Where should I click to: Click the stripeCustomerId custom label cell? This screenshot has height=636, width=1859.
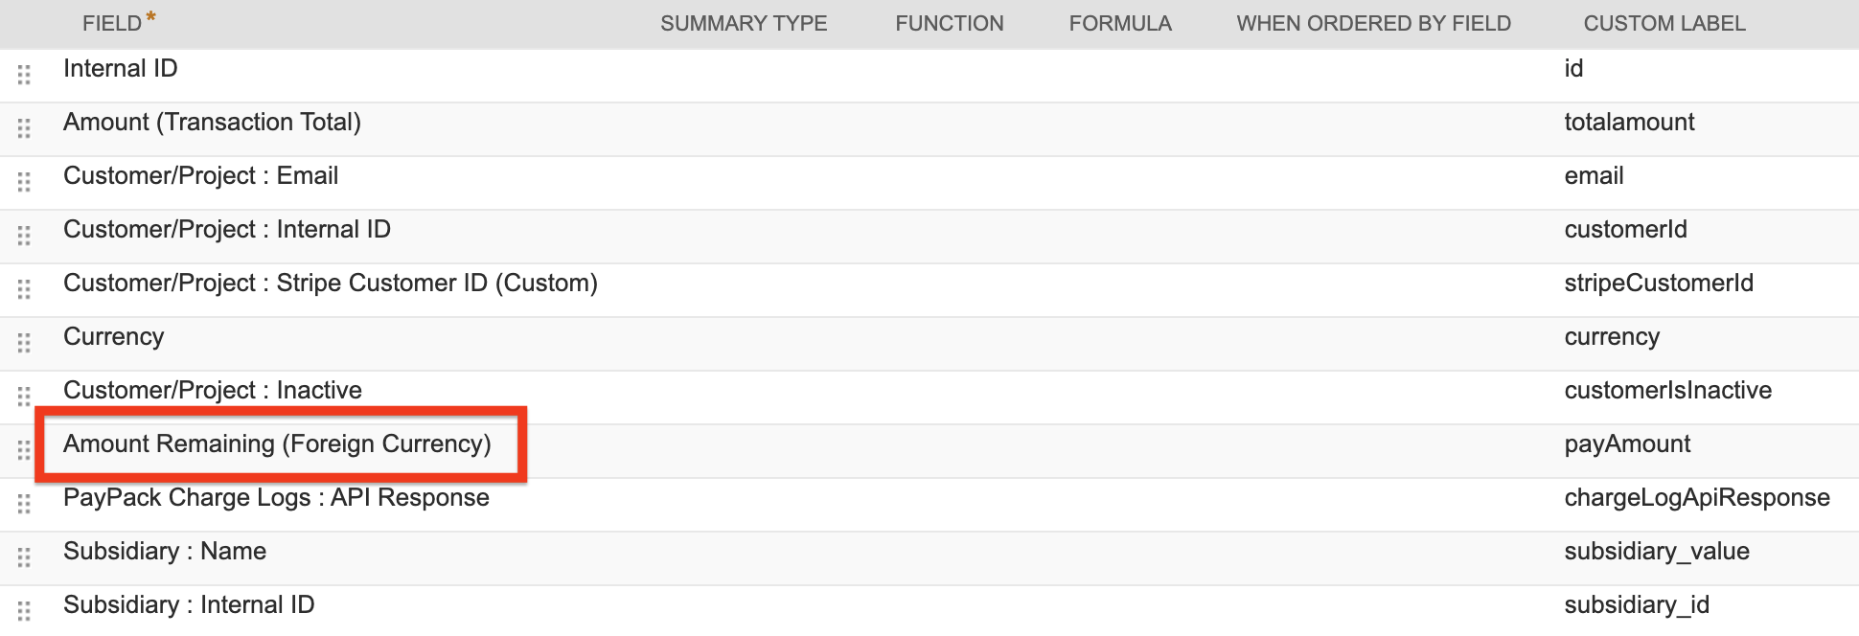(1659, 283)
